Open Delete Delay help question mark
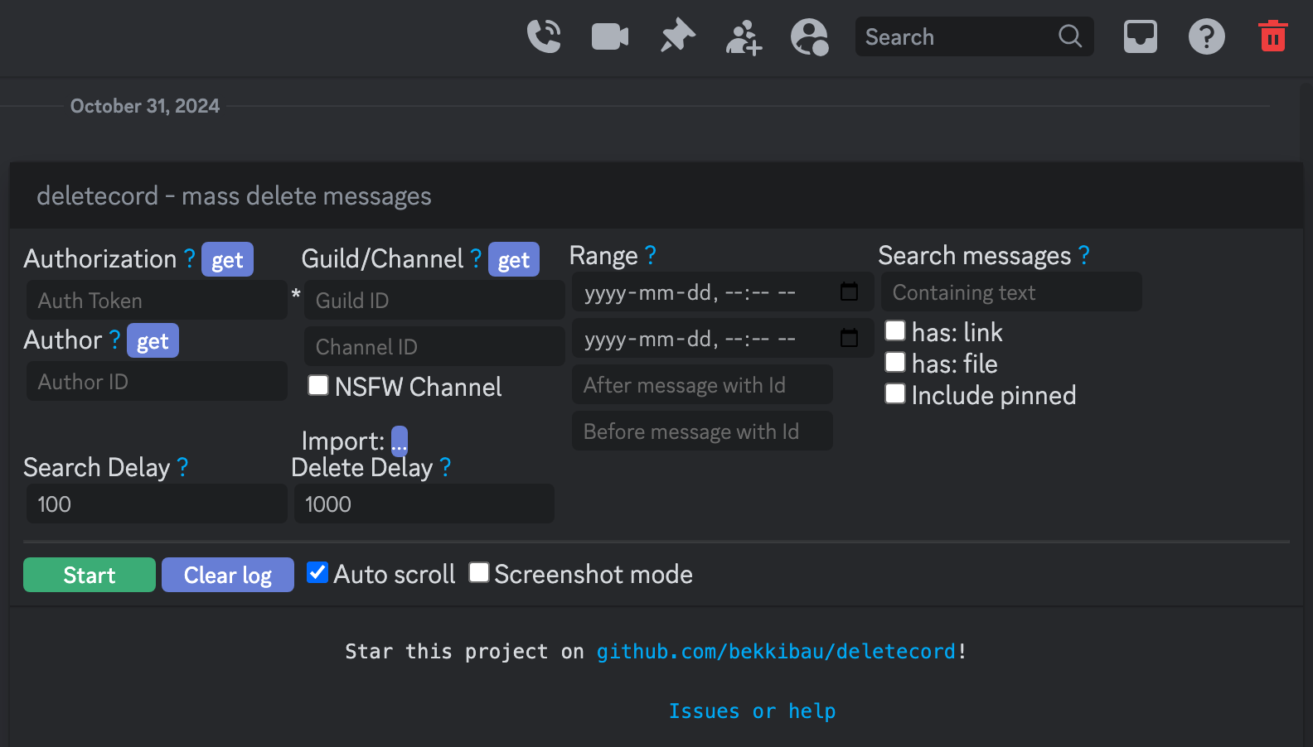The height and width of the screenshot is (747, 1313). coord(445,467)
